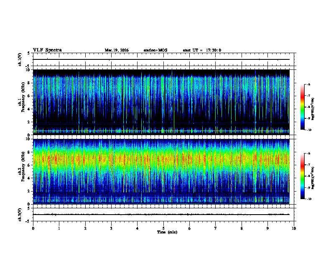This screenshot has height=256, width=331.
Task: Click the "10" kHz tick of ch.2 spectrogram
Action: (x=28, y=139)
